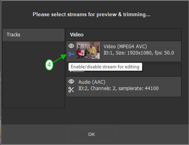Click the ID:1 Size 1920x1080 details line
This screenshot has height=145, width=189.
click(x=139, y=53)
